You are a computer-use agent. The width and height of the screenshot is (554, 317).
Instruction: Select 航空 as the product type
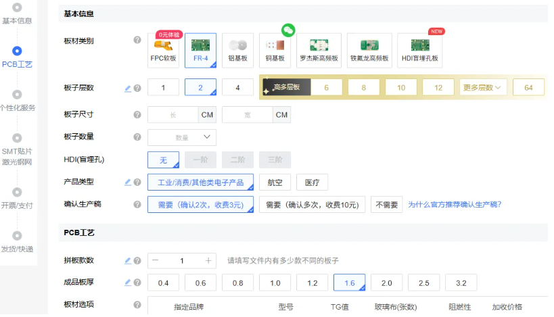click(275, 182)
